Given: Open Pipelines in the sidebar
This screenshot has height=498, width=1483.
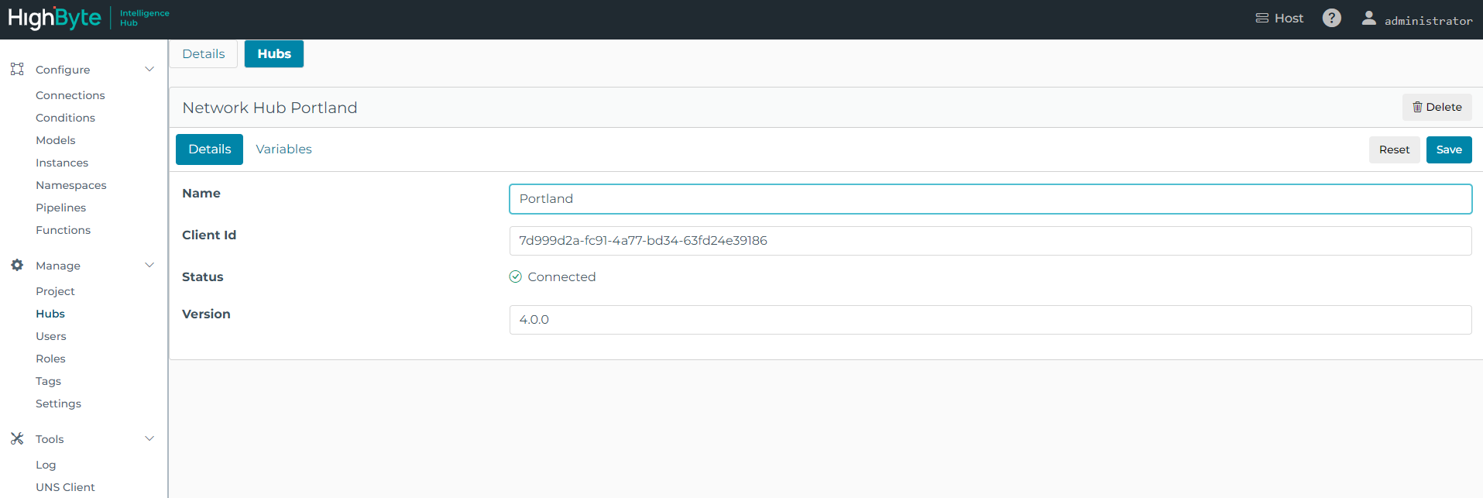Looking at the screenshot, I should pos(60,208).
